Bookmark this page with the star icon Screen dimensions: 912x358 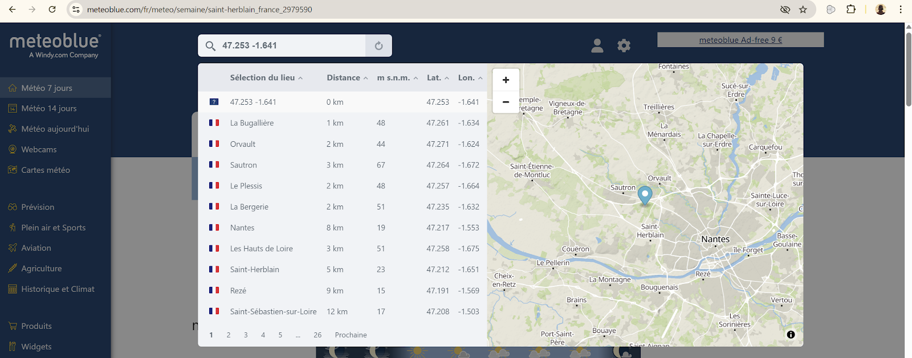coord(803,10)
